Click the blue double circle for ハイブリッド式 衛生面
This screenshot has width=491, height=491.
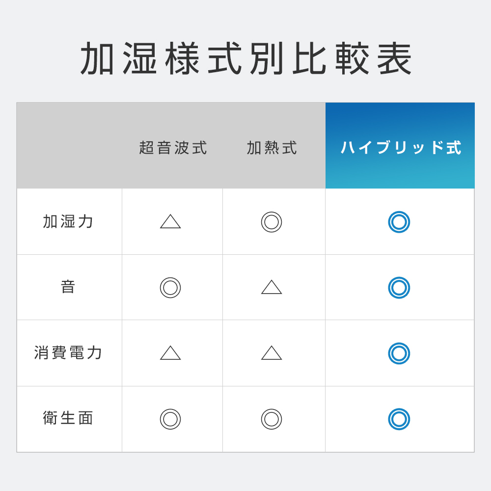click(399, 419)
